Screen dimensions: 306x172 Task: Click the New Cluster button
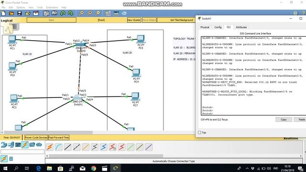pyautogui.click(x=134, y=20)
